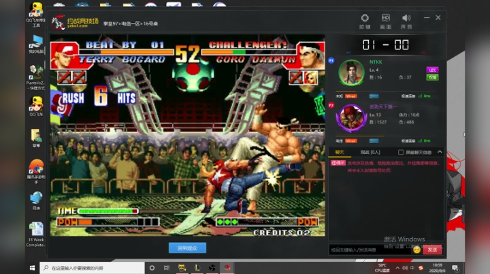Open the Windows notification center icon
The height and width of the screenshot is (274, 490).
(x=455, y=268)
